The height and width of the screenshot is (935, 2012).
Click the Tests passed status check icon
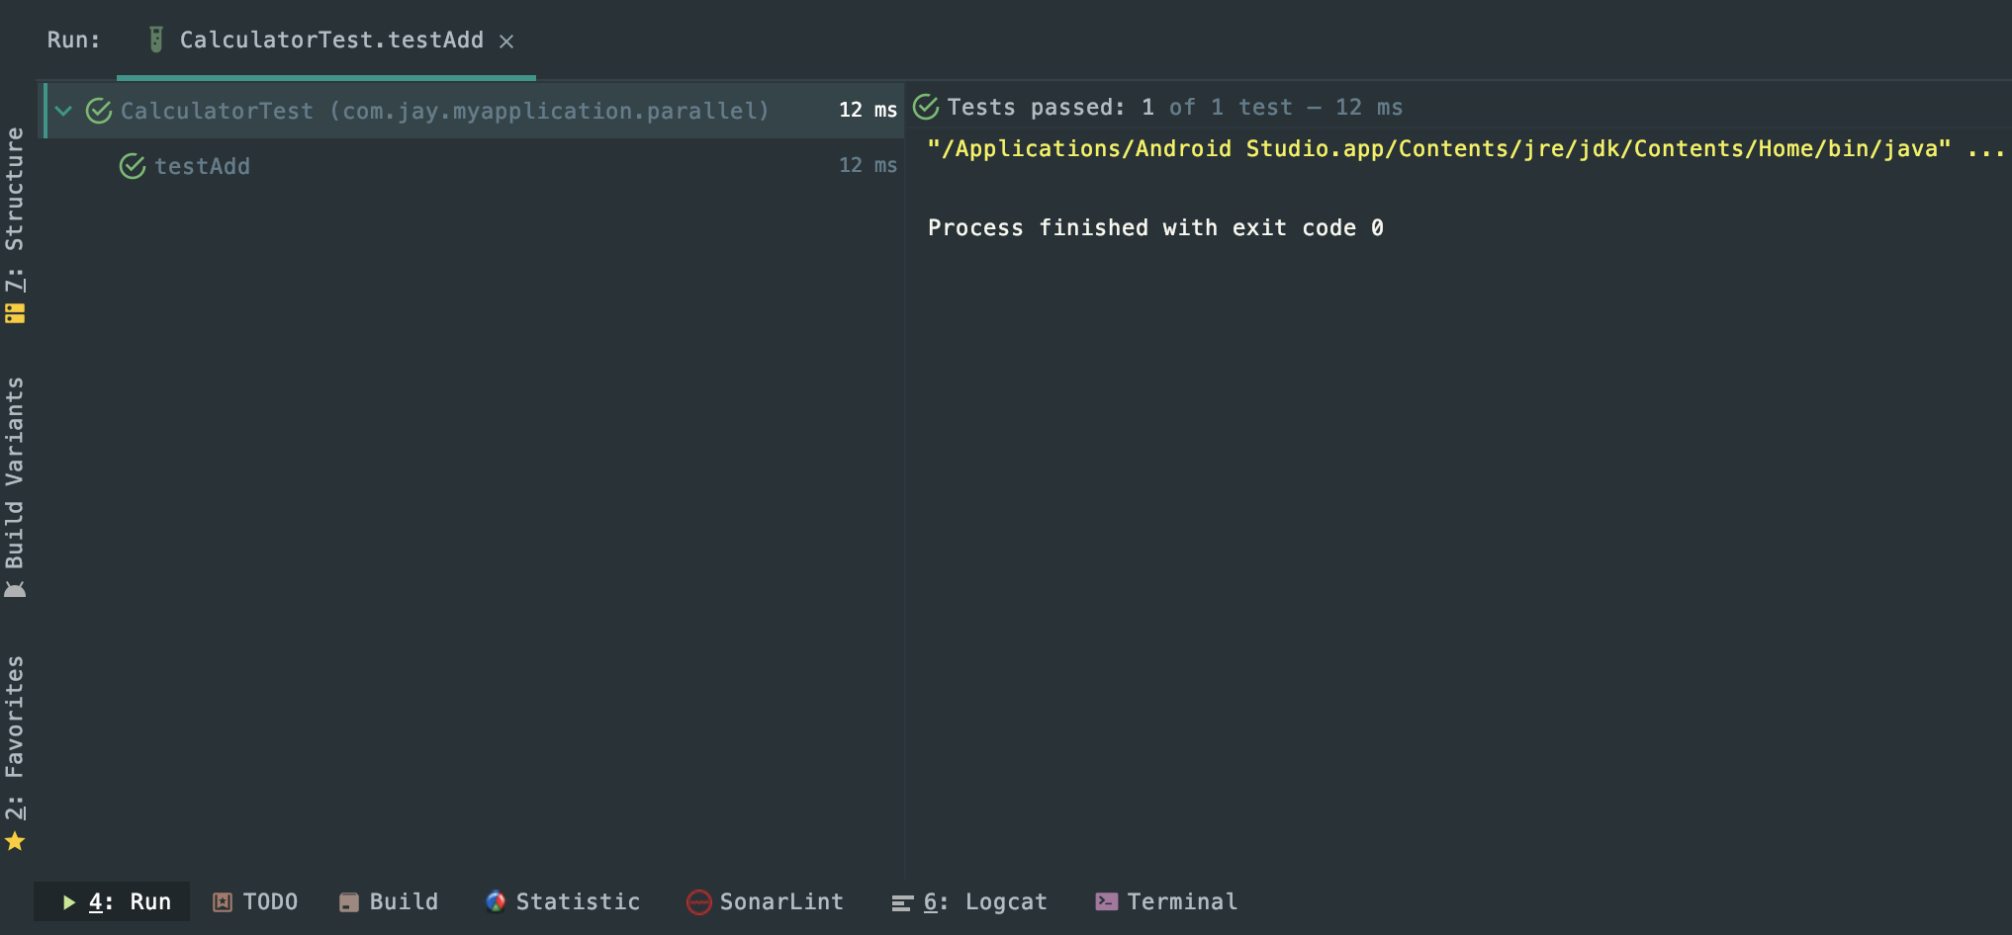pyautogui.click(x=926, y=107)
